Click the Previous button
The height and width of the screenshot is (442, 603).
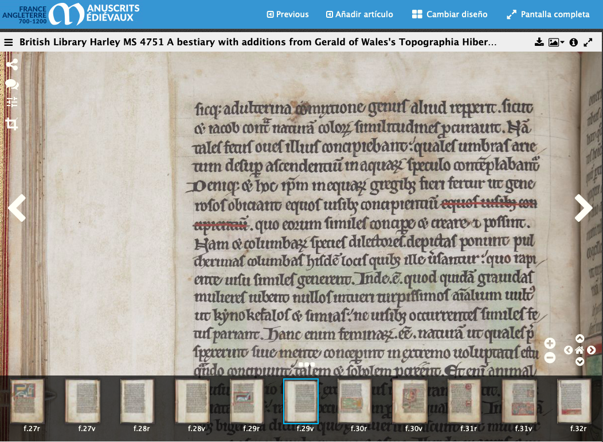pyautogui.click(x=288, y=14)
